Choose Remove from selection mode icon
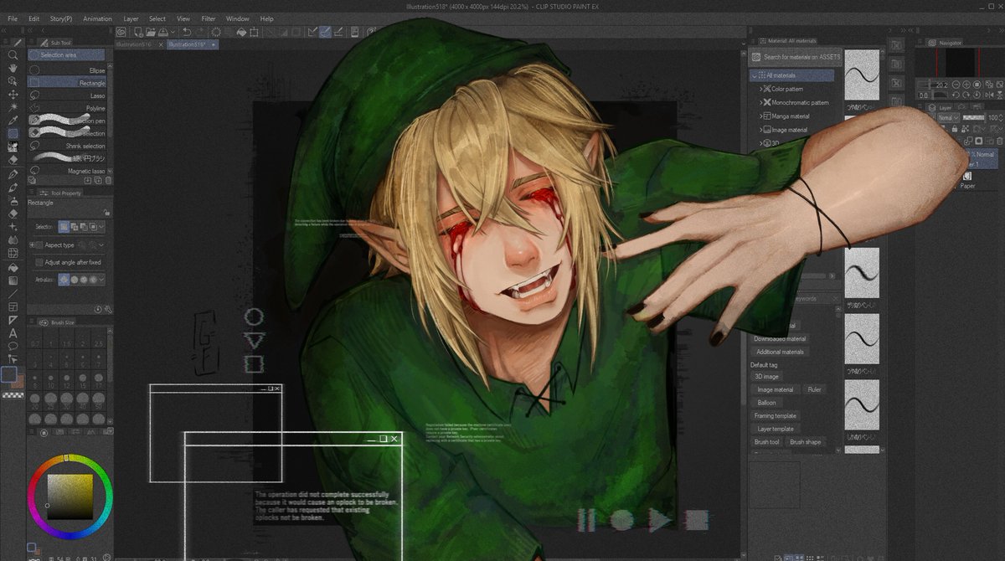1005x561 pixels. point(84,227)
